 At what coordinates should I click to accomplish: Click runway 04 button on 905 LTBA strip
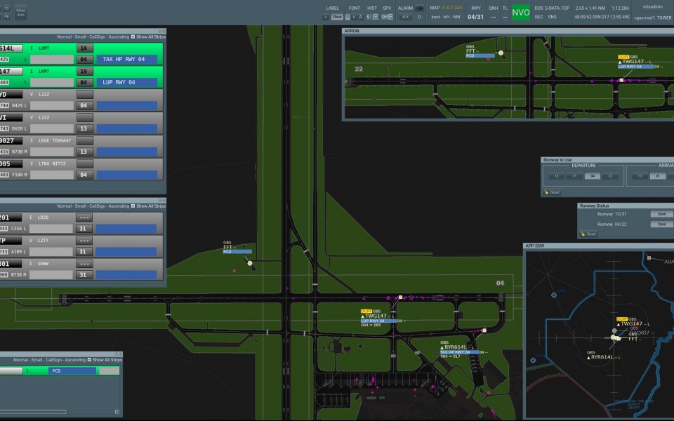85,175
